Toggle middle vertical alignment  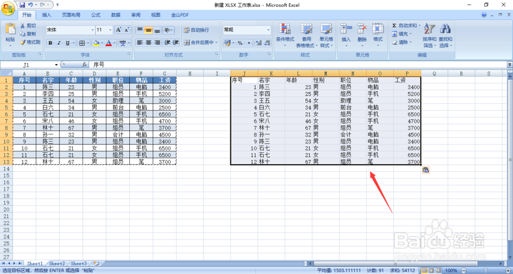(x=149, y=30)
